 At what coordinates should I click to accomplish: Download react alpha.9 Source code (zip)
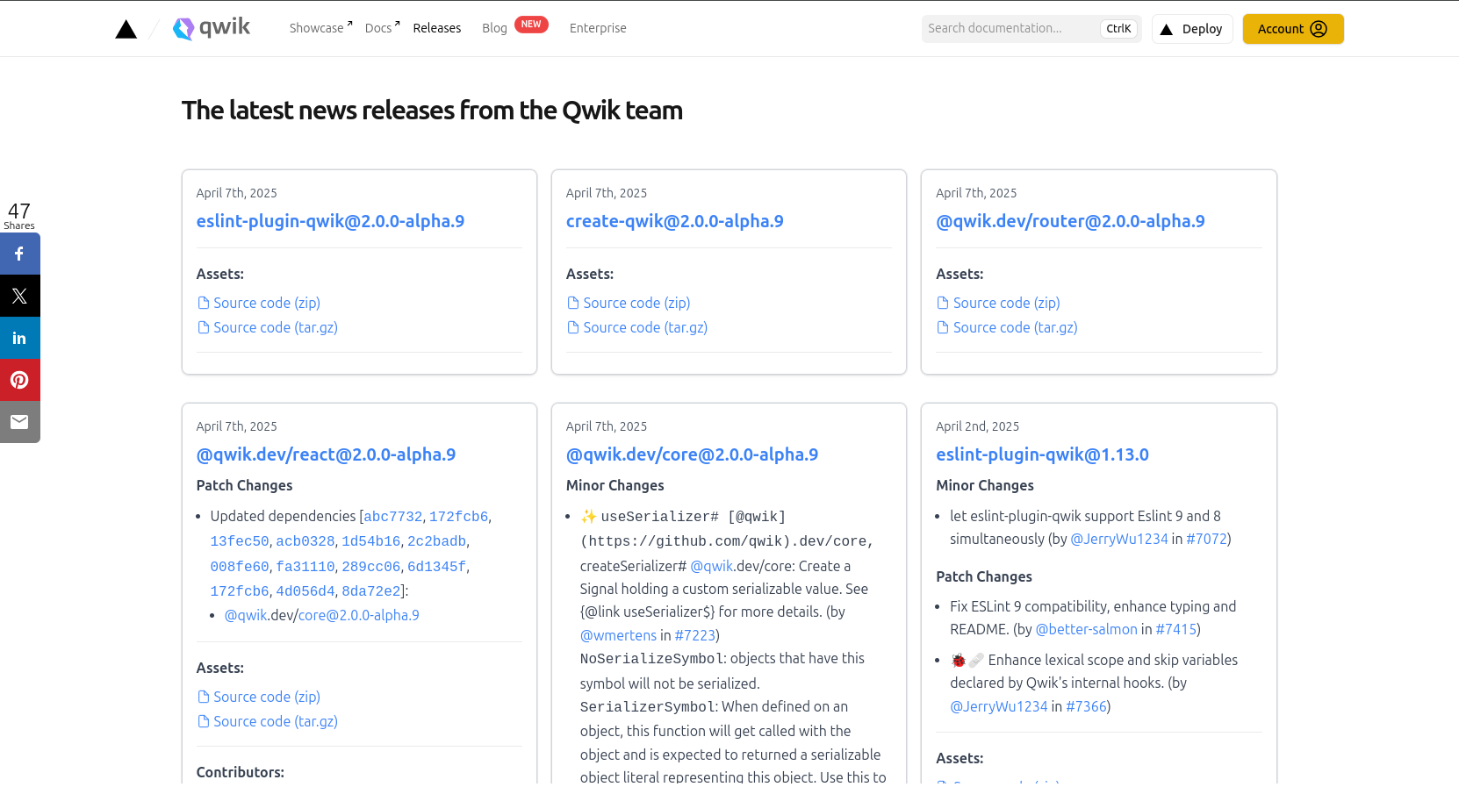(267, 697)
